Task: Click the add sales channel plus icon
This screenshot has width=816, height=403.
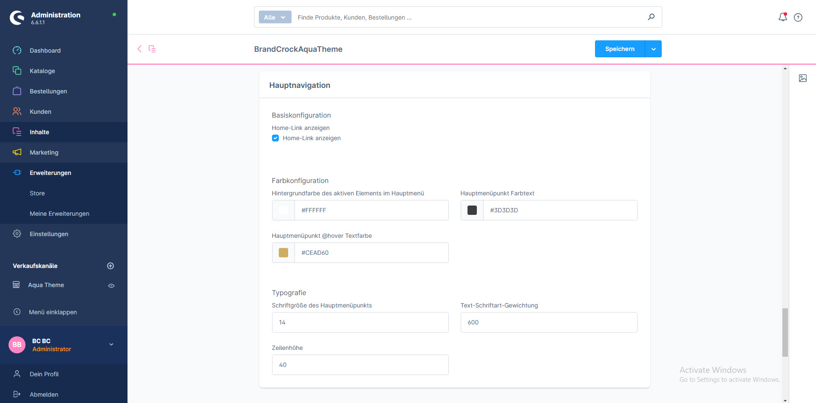Action: [x=110, y=266]
